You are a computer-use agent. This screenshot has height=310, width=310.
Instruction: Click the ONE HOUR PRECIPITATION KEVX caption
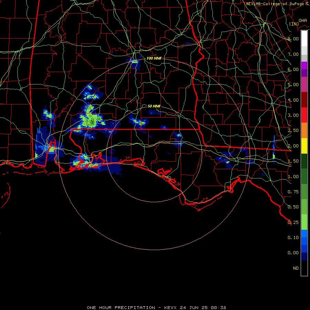[x=156, y=308]
